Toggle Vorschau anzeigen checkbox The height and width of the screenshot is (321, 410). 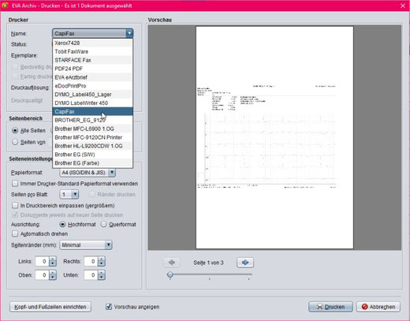(109, 307)
